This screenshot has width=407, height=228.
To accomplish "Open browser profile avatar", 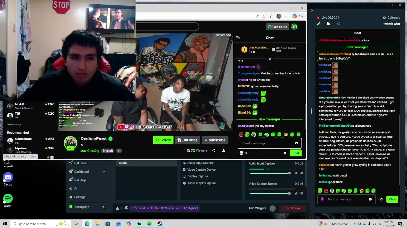I will click(x=279, y=16).
